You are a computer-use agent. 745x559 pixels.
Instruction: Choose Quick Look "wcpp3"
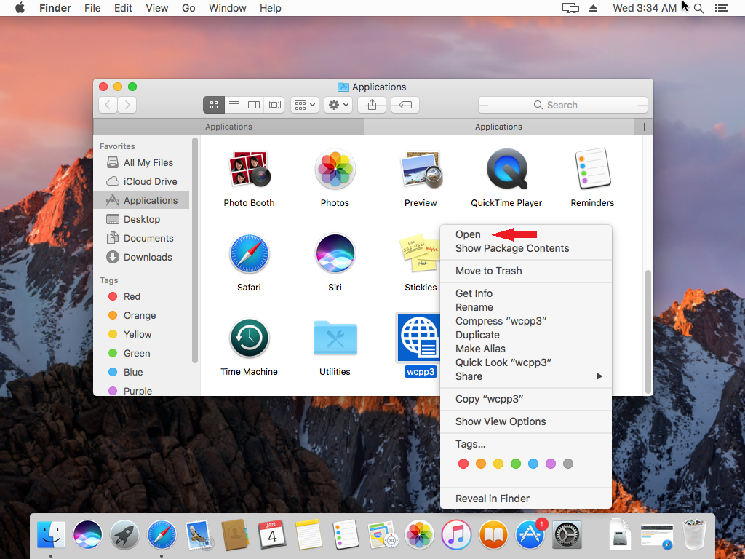tap(526, 362)
